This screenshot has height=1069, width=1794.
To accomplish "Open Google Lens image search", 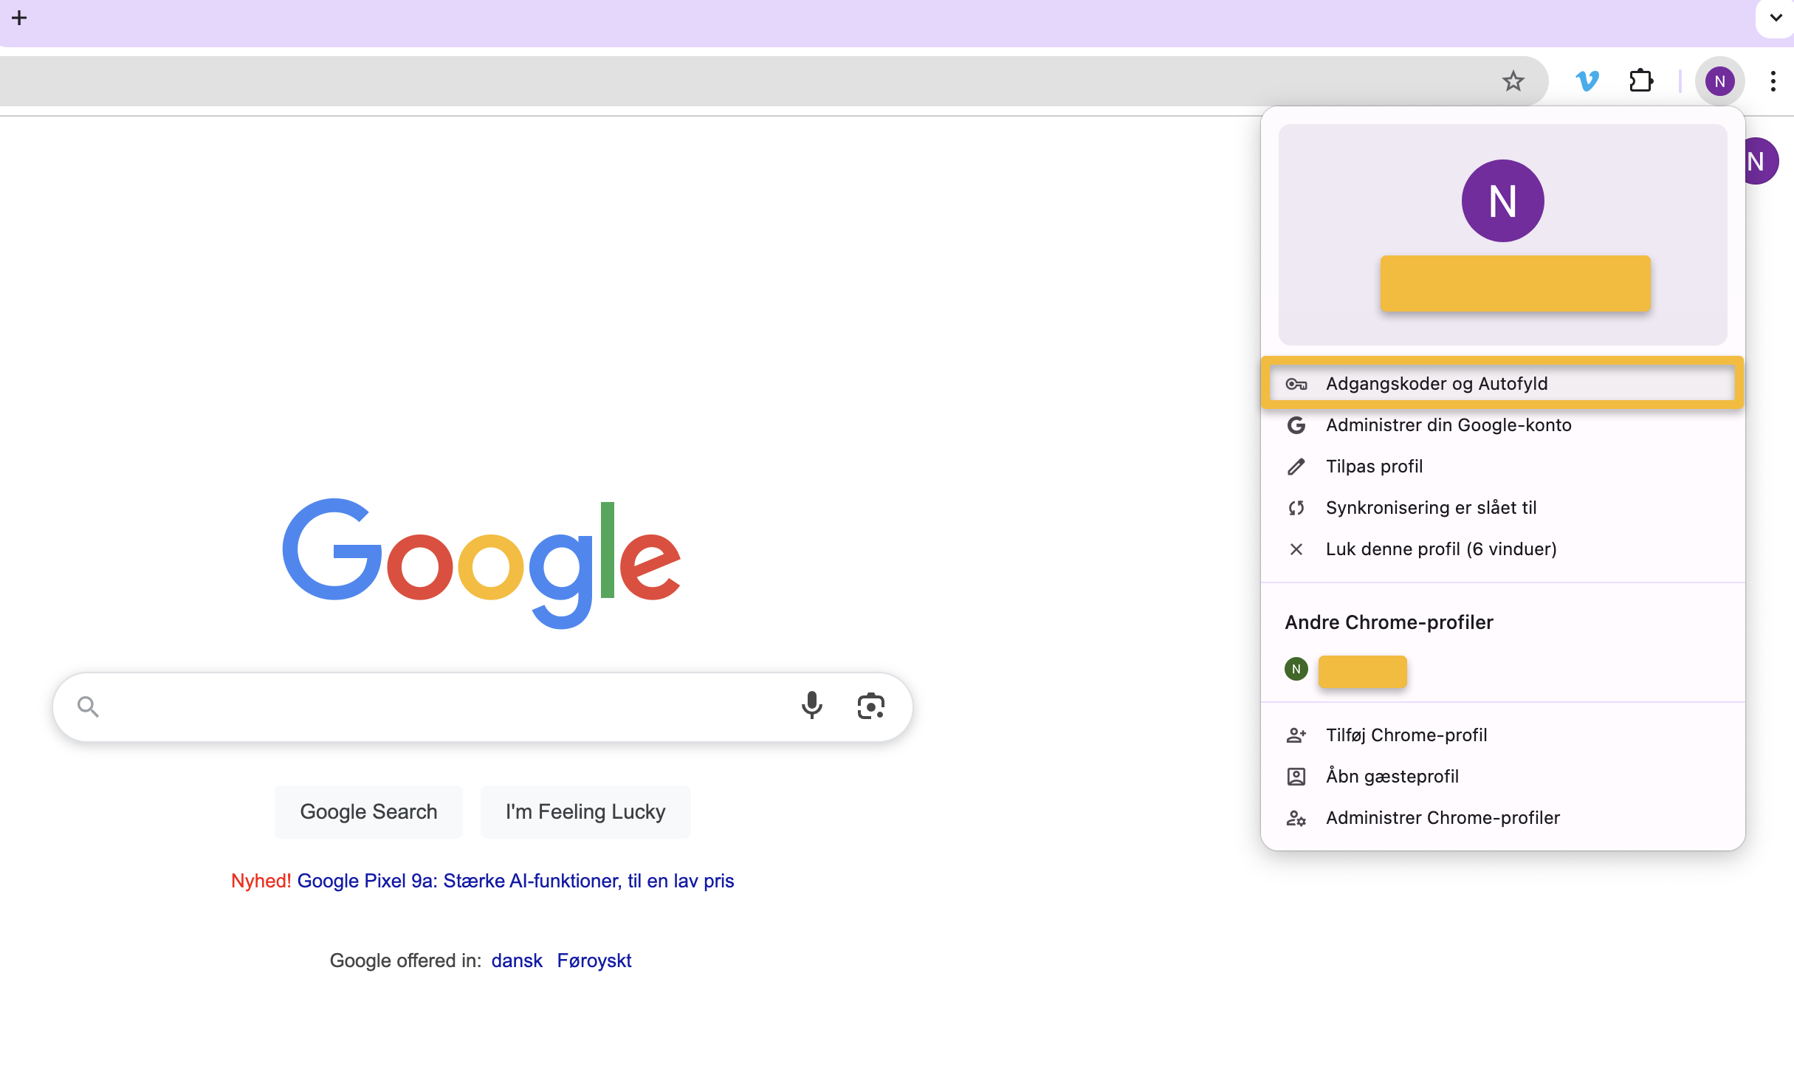I will click(871, 706).
